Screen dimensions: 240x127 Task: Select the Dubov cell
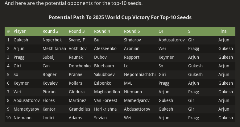[x=100, y=57]
